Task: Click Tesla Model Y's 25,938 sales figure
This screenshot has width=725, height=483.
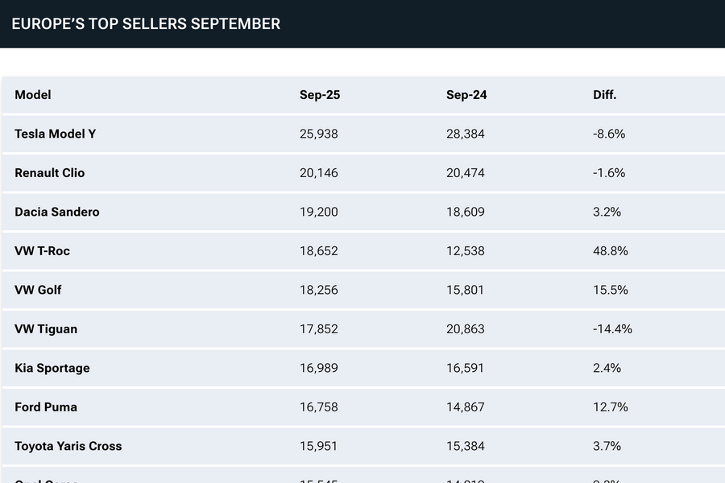Action: pyautogui.click(x=319, y=134)
